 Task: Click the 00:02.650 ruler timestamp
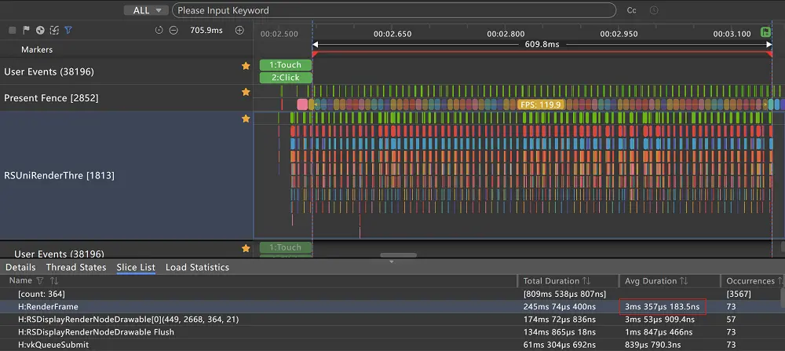tap(392, 34)
